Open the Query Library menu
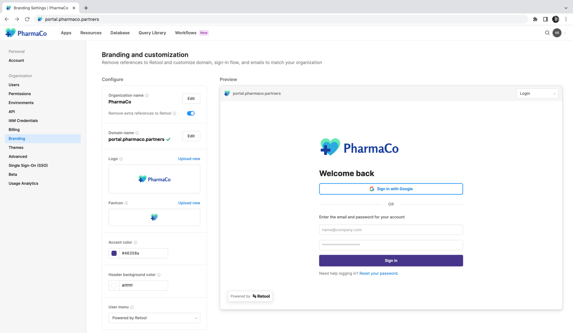Viewport: 573px width, 333px height. pyautogui.click(x=152, y=33)
